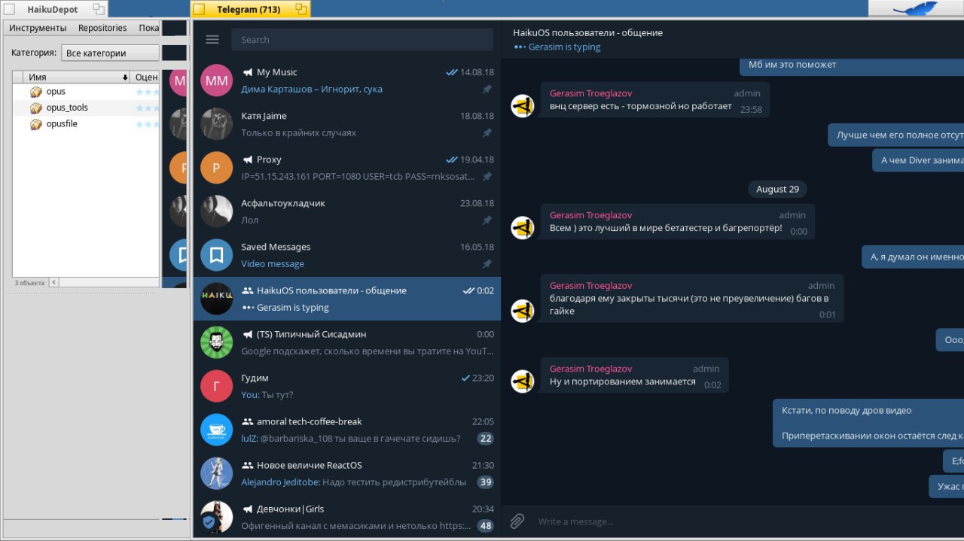Image resolution: width=964 pixels, height=541 pixels.
Task: Select the opus_tools row in HaikuDepot
Action: pyautogui.click(x=87, y=108)
